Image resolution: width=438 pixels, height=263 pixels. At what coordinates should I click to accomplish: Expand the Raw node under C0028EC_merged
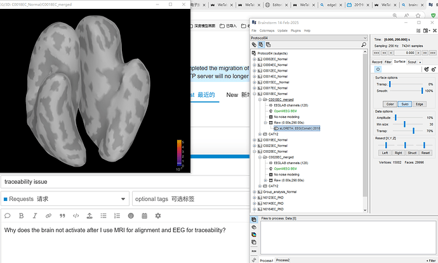pos(265,180)
